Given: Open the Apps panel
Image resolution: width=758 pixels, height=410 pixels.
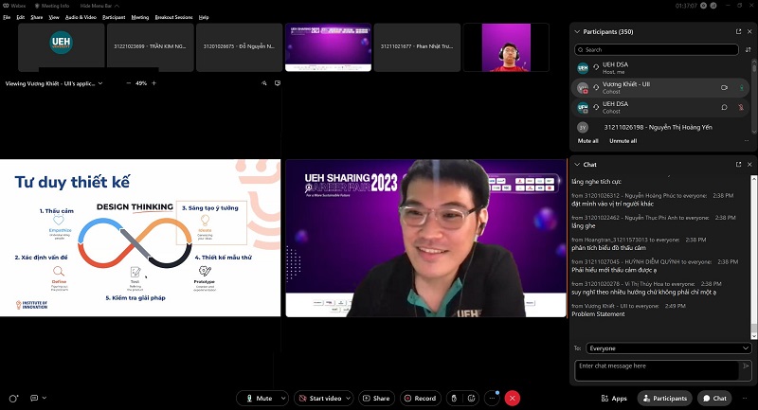Looking at the screenshot, I should [614, 399].
